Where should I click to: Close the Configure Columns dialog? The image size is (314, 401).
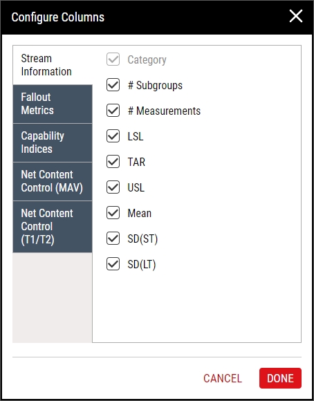pyautogui.click(x=296, y=16)
